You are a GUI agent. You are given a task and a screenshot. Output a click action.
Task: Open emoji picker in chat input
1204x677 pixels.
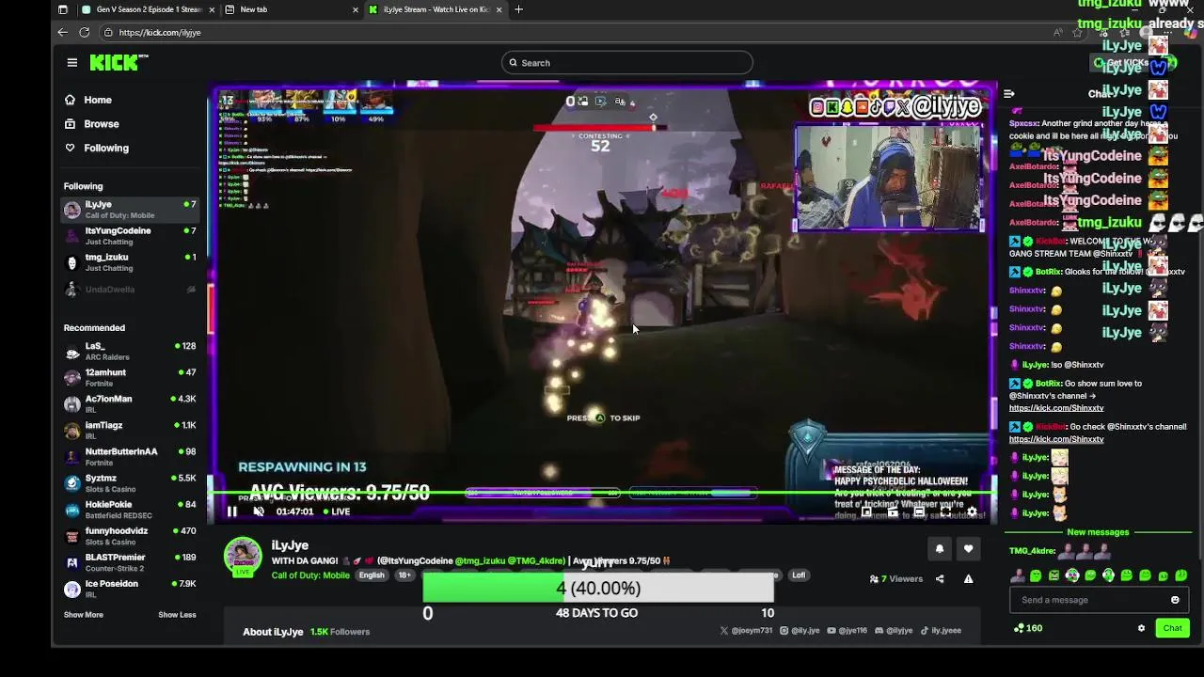pos(1175,600)
